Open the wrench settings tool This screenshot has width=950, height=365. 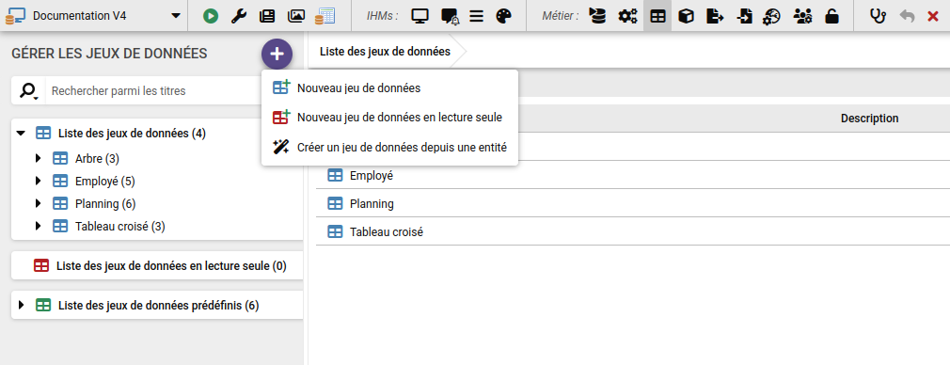click(239, 16)
